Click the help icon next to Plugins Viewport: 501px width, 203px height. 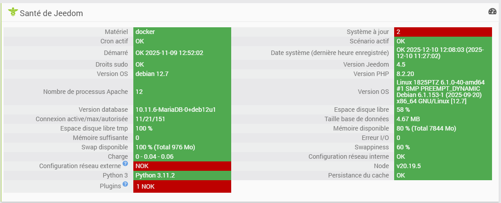[125, 184]
